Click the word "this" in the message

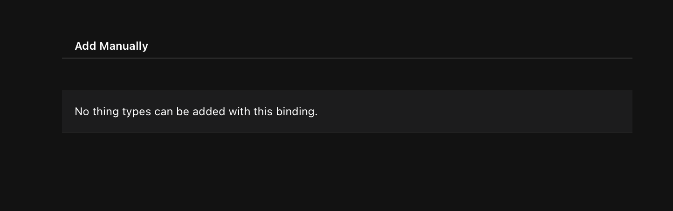click(x=263, y=112)
